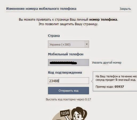Click the country dropdown arrow
This screenshot has height=120, width=137.
point(87,44)
